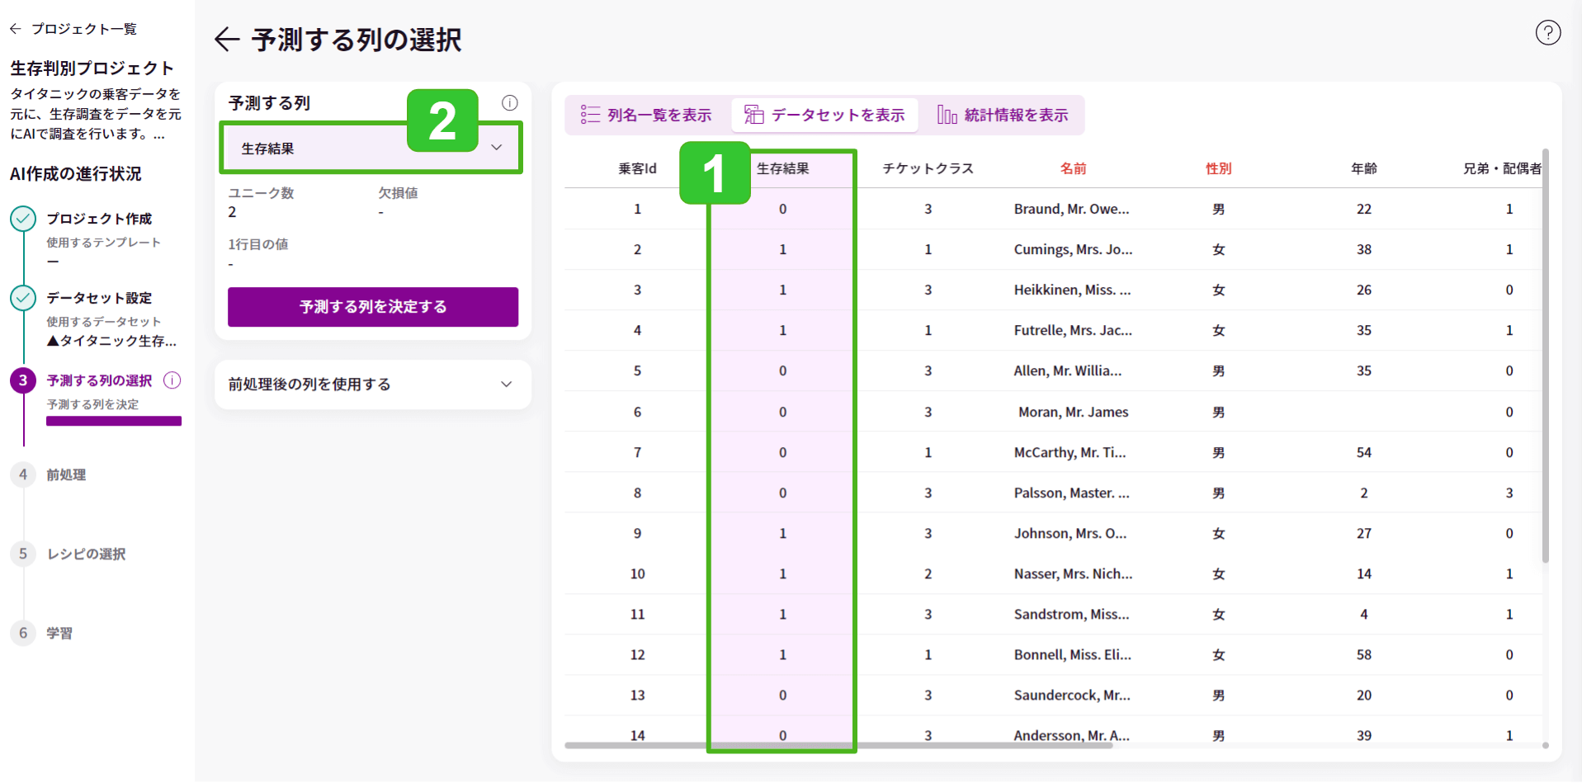The image size is (1582, 783).
Task: Select 前処理 step label
Action: click(x=66, y=474)
